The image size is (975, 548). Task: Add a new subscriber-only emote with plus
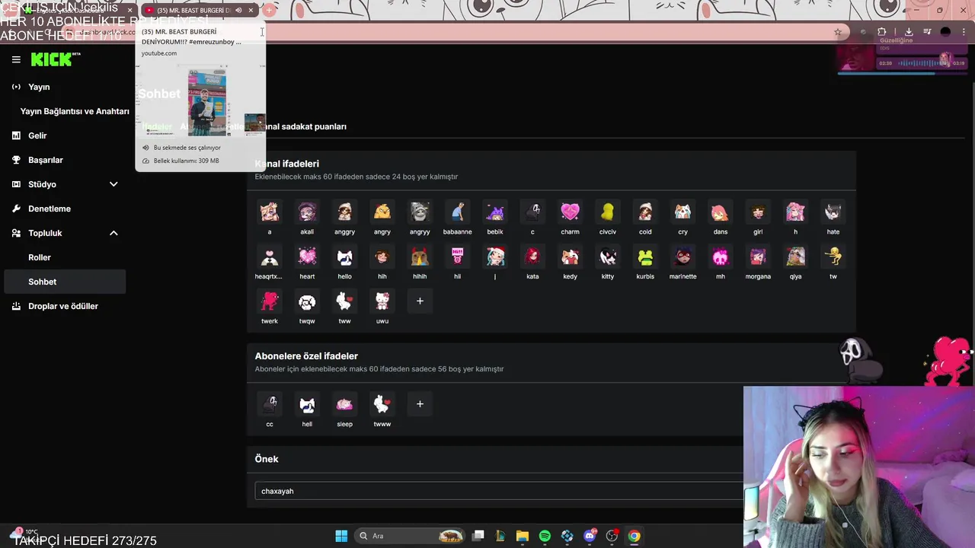point(420,404)
